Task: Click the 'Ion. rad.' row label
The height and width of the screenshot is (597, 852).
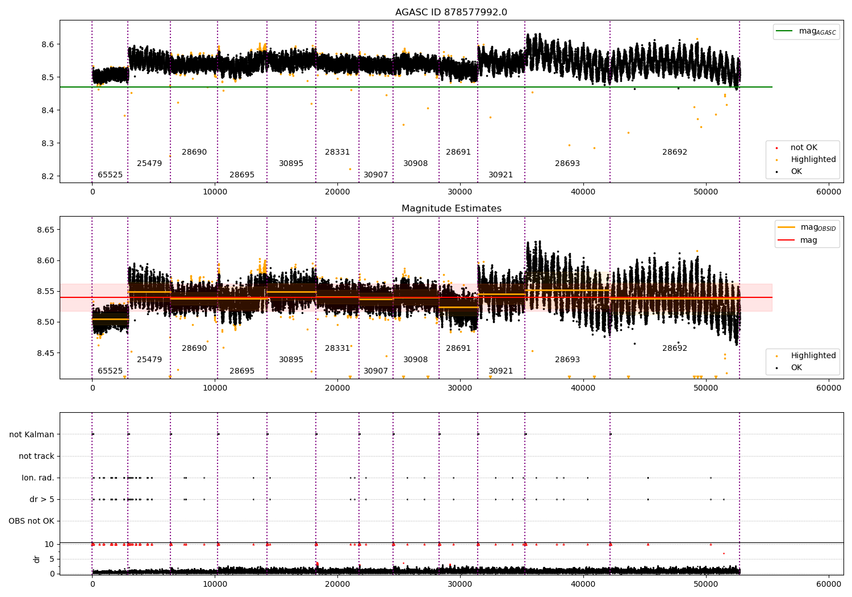Action: tap(38, 478)
